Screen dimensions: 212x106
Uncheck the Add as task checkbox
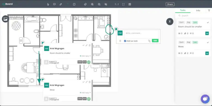point(125,41)
